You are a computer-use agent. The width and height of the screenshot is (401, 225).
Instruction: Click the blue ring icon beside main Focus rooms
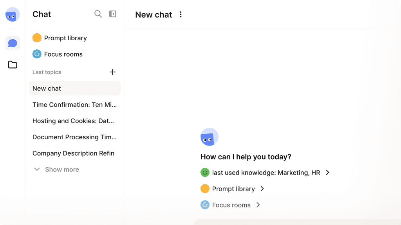(205, 205)
